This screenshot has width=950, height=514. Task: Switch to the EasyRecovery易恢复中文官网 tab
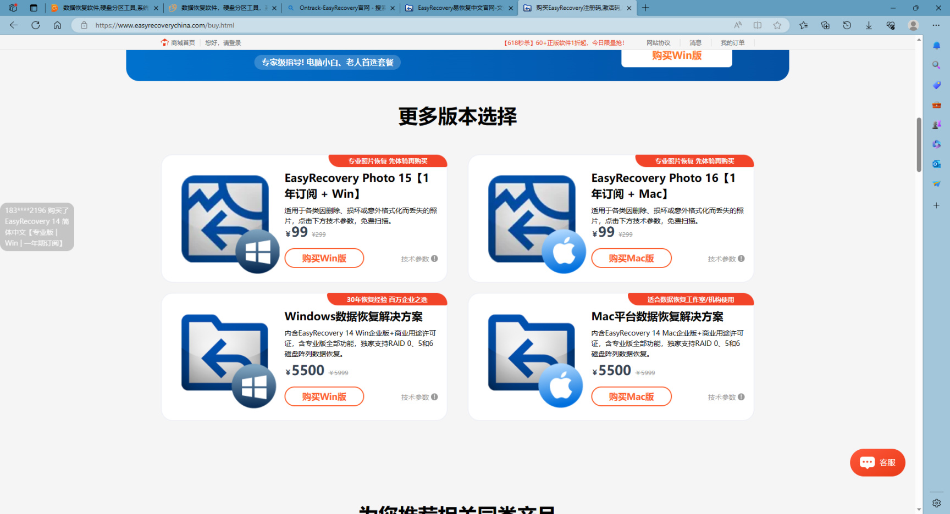pyautogui.click(x=459, y=8)
